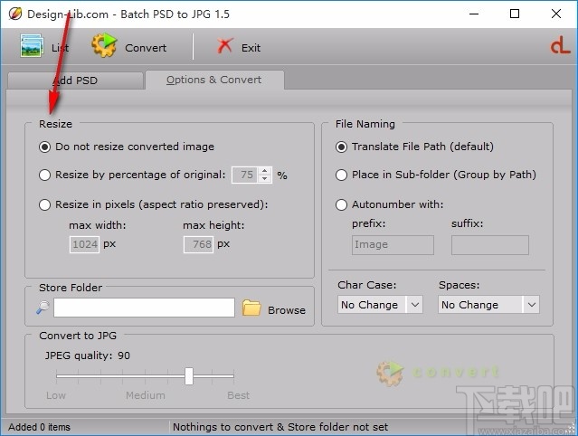Switch to the Add PSD tab
578x436 pixels.
point(75,81)
